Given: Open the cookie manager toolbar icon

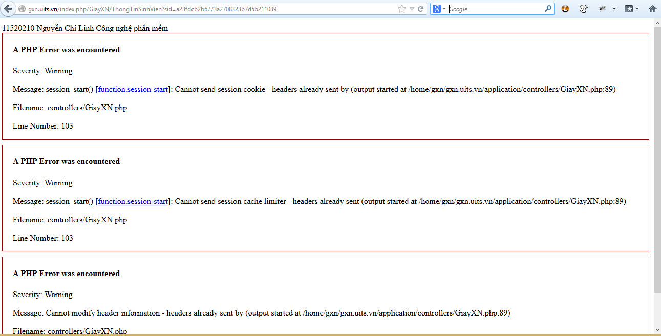Looking at the screenshot, I should (x=583, y=9).
